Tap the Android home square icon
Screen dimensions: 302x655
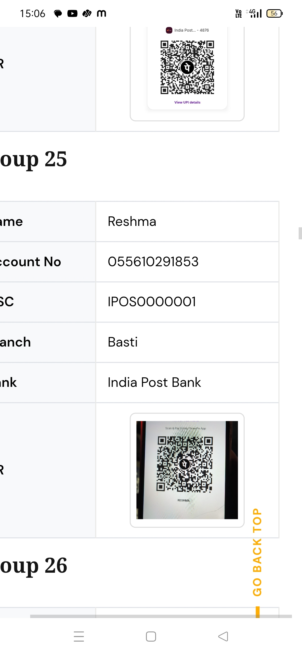(151, 636)
